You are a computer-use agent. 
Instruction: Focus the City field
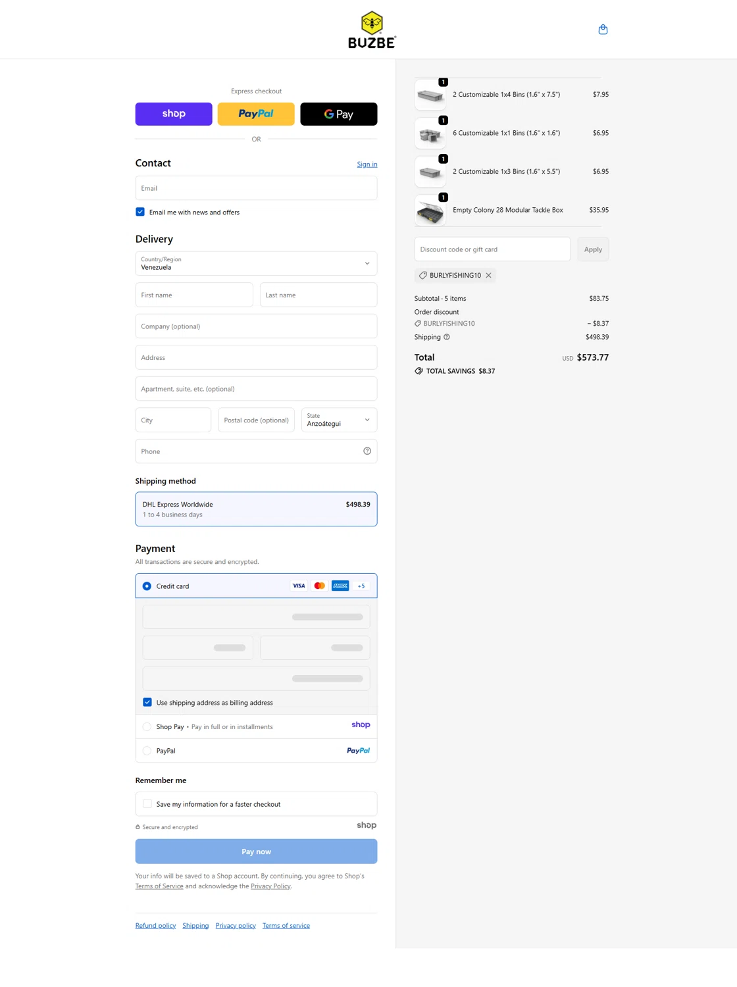pos(173,420)
